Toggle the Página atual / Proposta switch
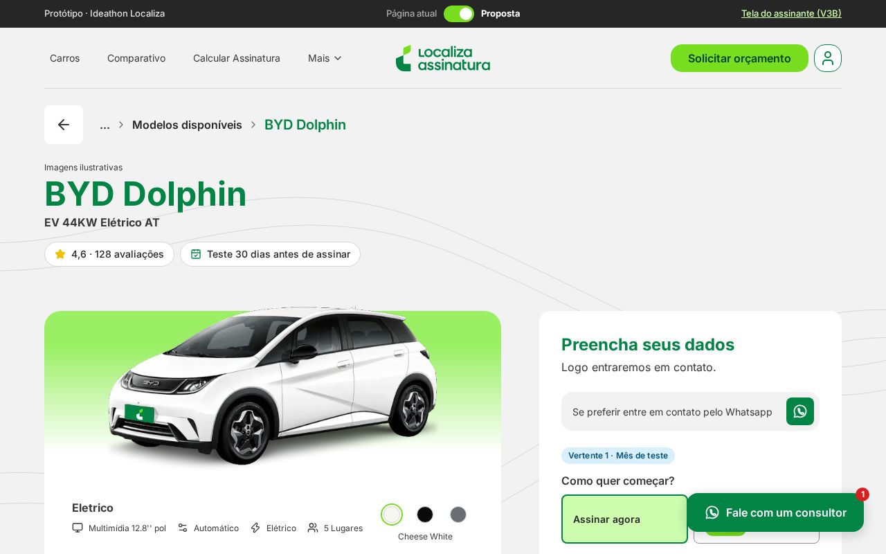The height and width of the screenshot is (554, 886). tap(459, 14)
